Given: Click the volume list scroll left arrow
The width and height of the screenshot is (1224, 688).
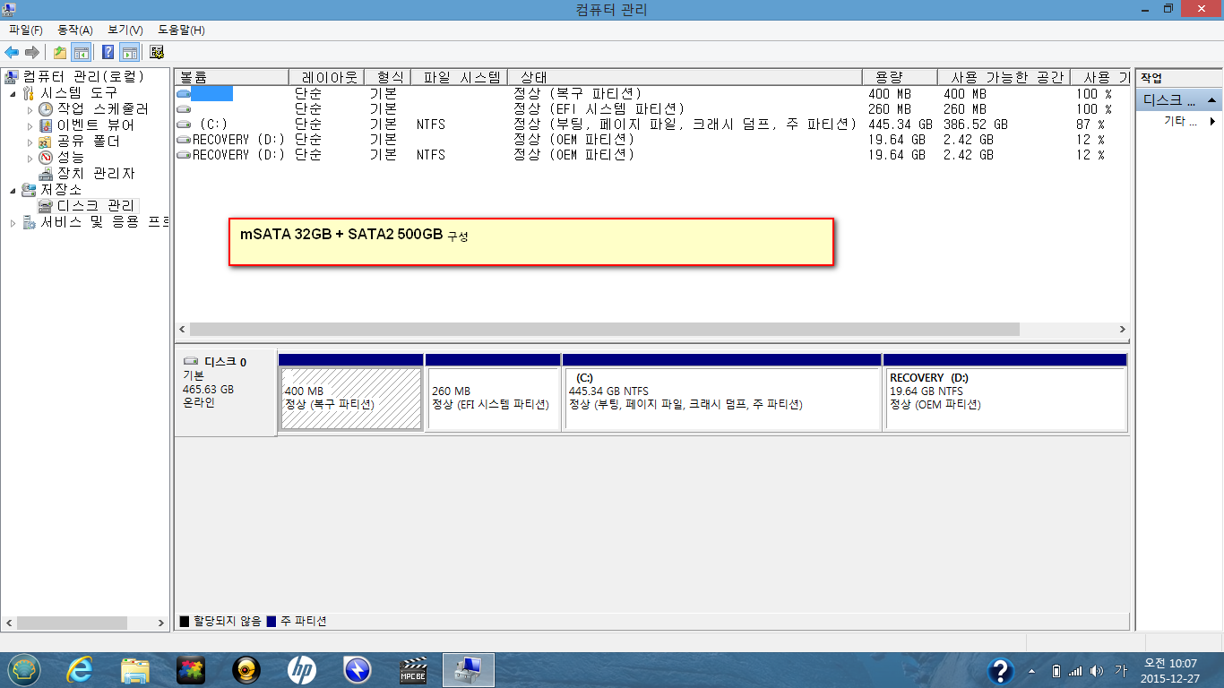Looking at the screenshot, I should point(182,330).
